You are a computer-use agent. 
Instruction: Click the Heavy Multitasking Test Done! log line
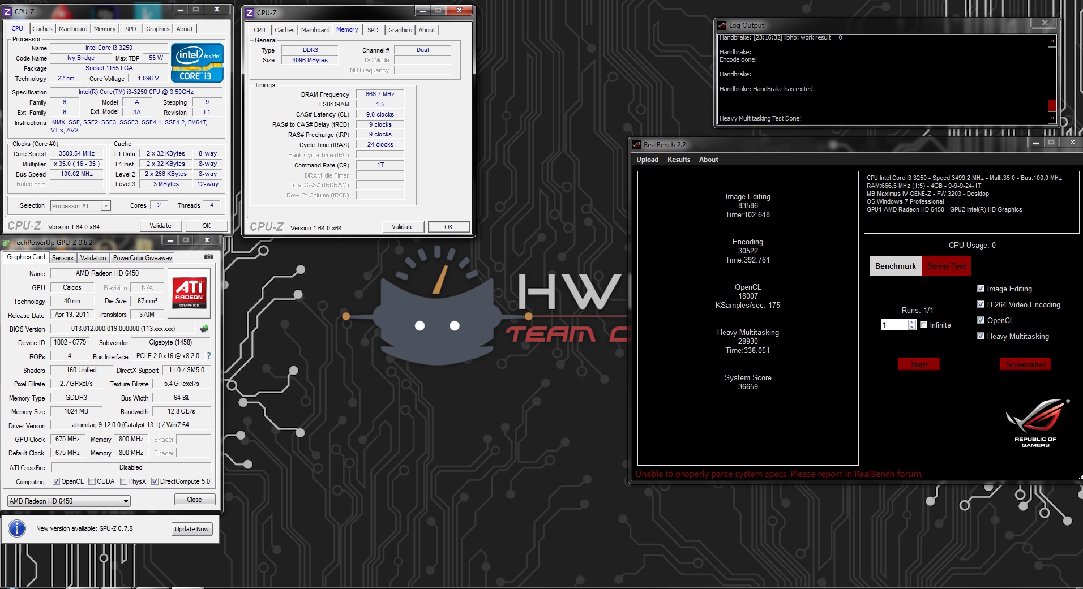[x=760, y=118]
